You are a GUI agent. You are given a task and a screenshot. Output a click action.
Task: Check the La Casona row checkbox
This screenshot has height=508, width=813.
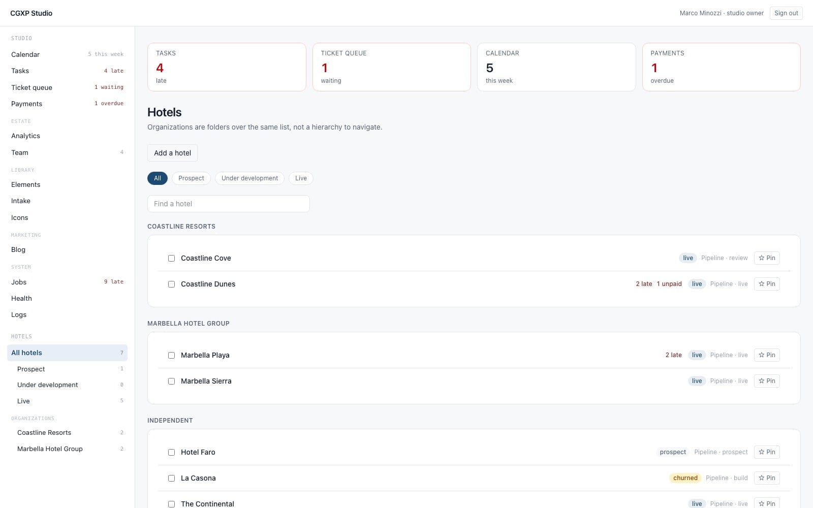pos(171,478)
